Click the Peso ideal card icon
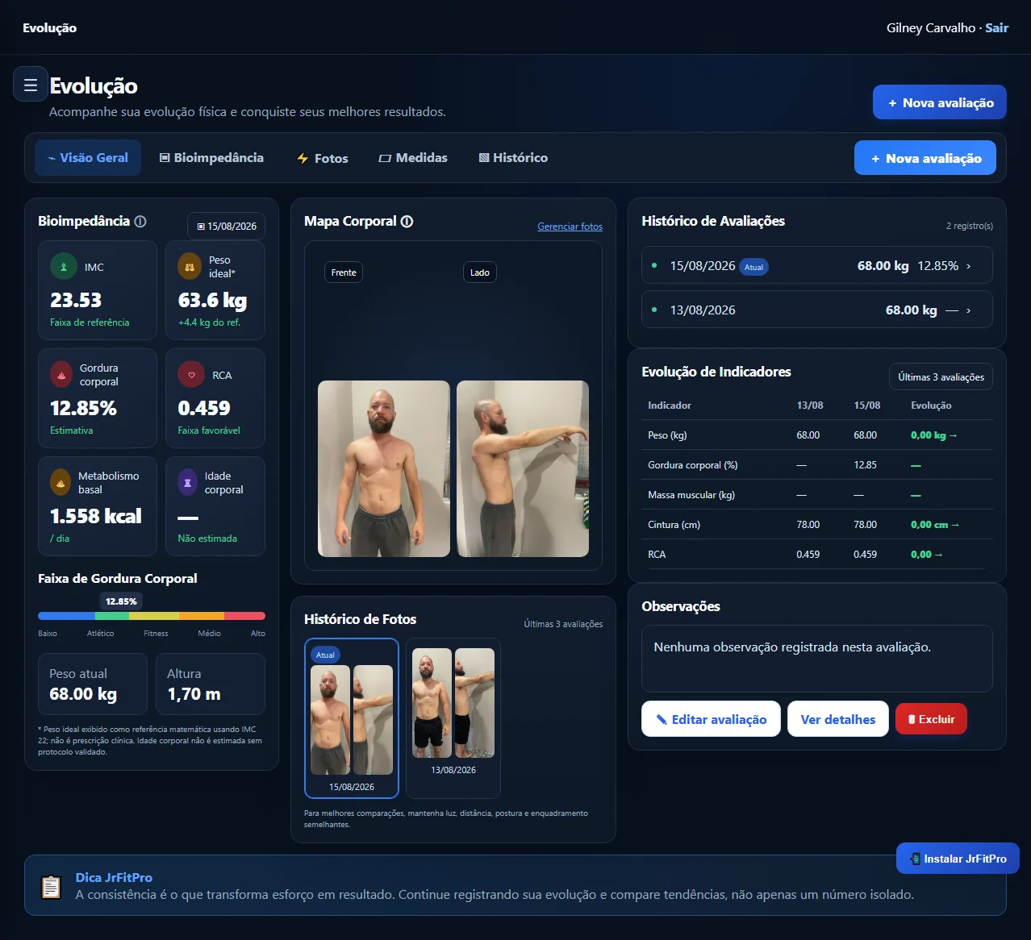Viewport: 1031px width, 940px height. click(x=190, y=267)
